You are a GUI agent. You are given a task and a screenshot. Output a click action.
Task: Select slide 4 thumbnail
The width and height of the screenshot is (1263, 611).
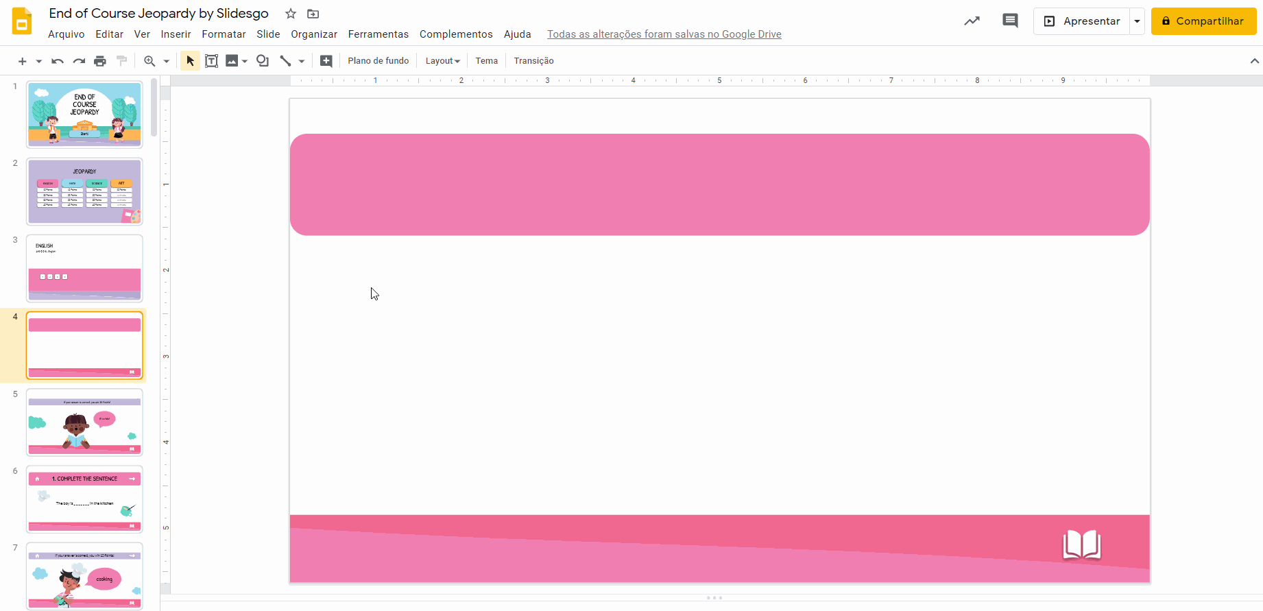click(x=84, y=346)
